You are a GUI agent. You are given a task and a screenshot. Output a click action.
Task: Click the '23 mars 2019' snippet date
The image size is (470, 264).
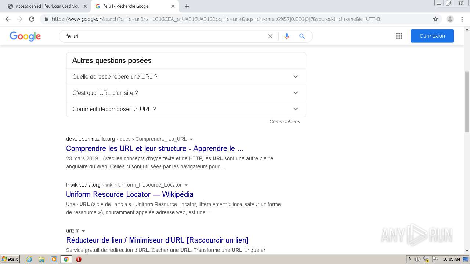(x=82, y=158)
